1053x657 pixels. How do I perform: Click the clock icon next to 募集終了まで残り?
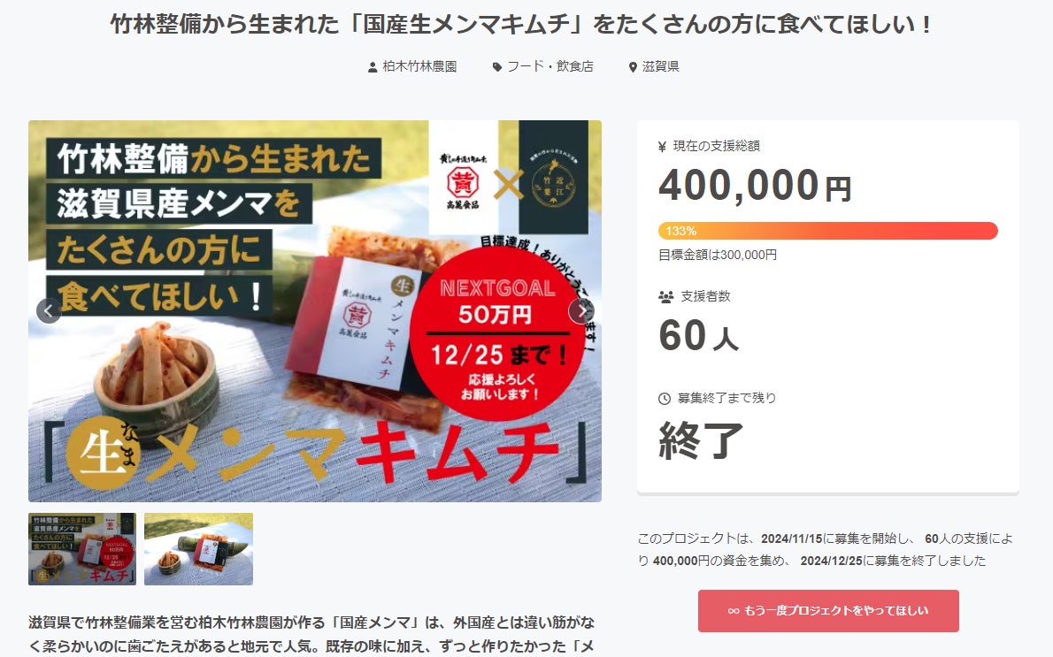tap(665, 399)
